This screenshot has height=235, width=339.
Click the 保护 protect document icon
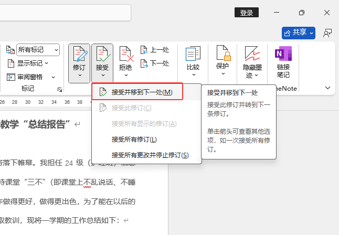[224, 53]
